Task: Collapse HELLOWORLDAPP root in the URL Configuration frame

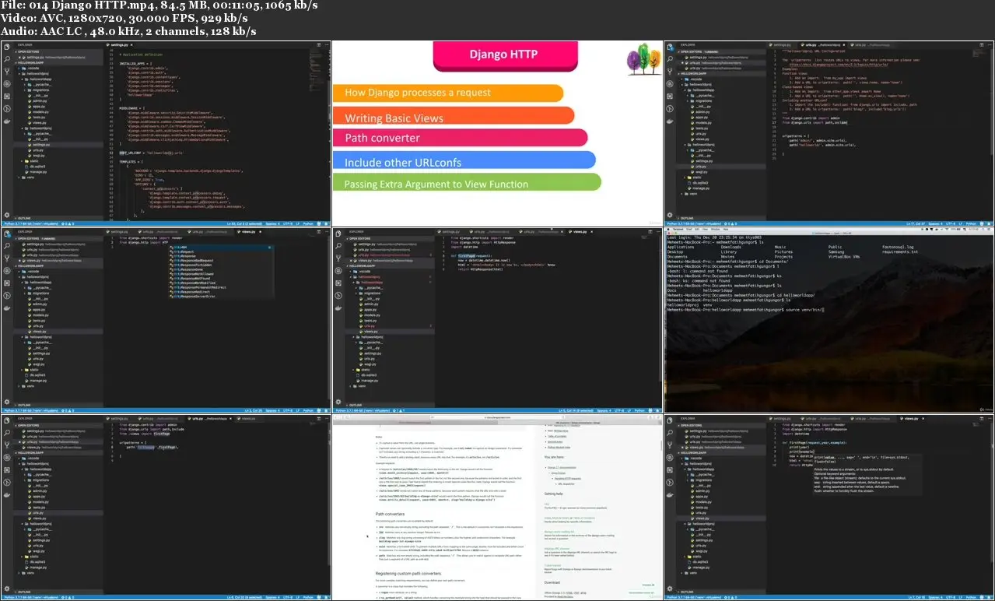Action: click(x=692, y=74)
